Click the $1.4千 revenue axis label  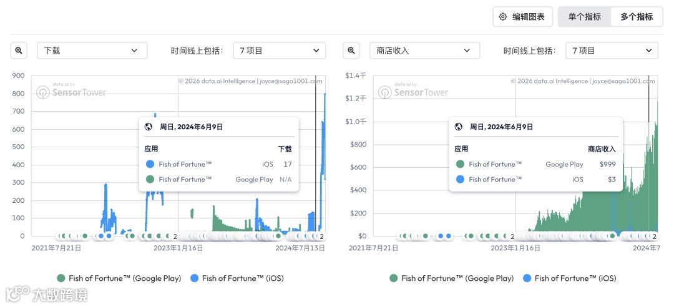(x=356, y=76)
